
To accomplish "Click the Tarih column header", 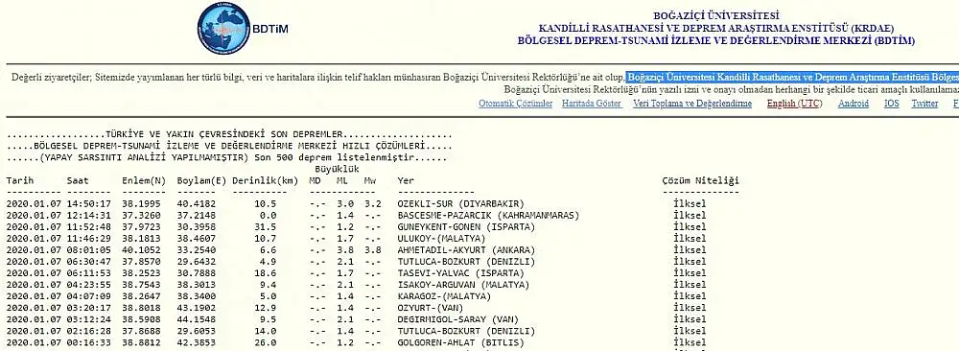I will (20, 180).
